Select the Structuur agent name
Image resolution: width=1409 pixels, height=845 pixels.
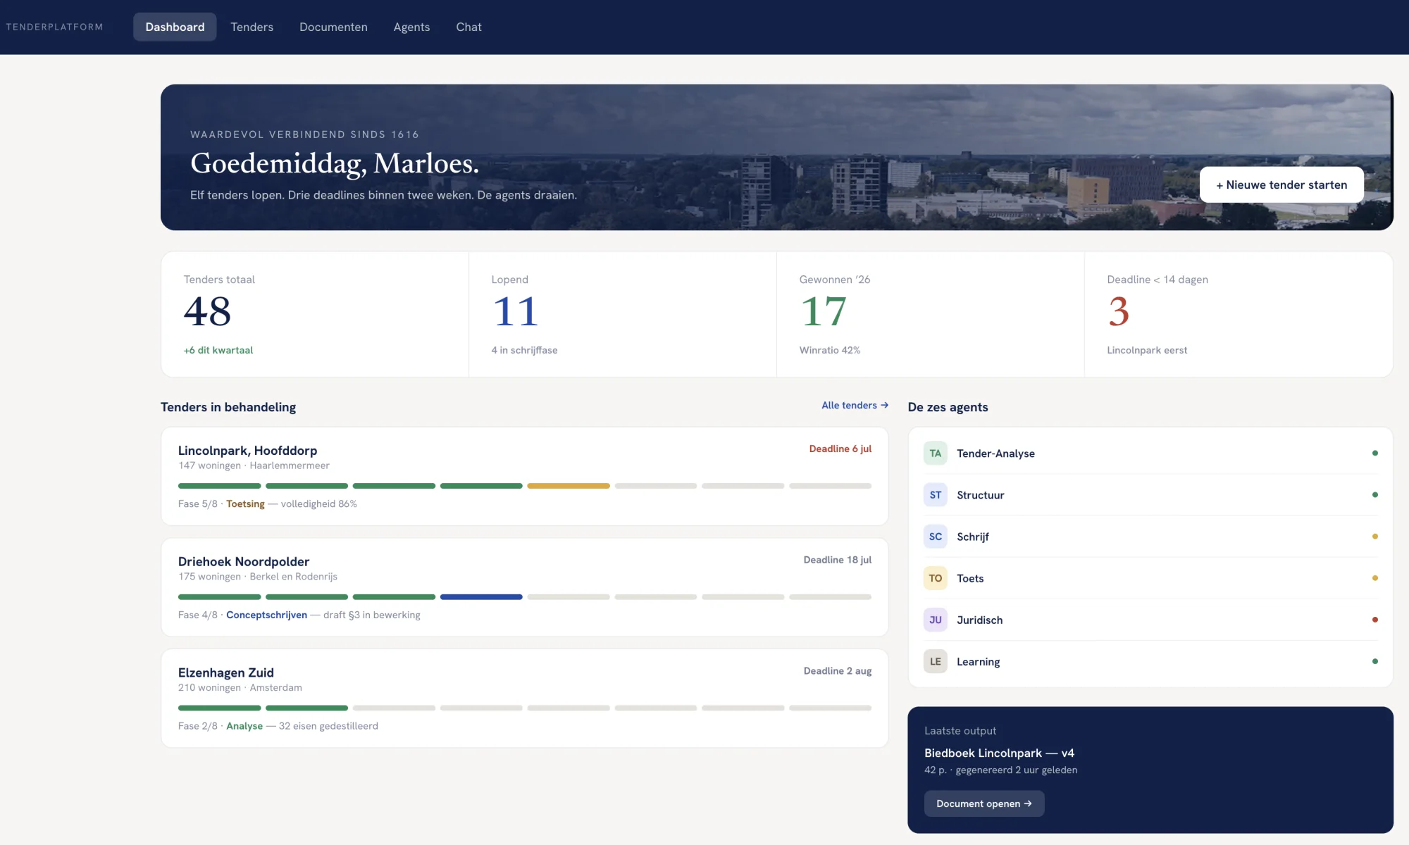[x=980, y=495]
